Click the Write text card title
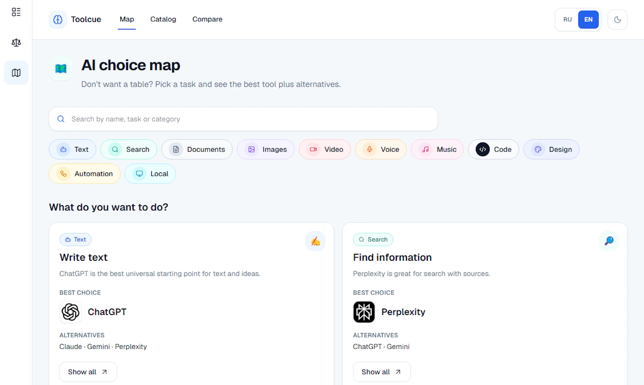644x385 pixels. 84,257
